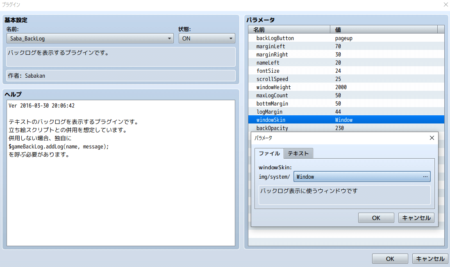Select the logMargin parameter row
450x267 pixels.
click(346, 112)
